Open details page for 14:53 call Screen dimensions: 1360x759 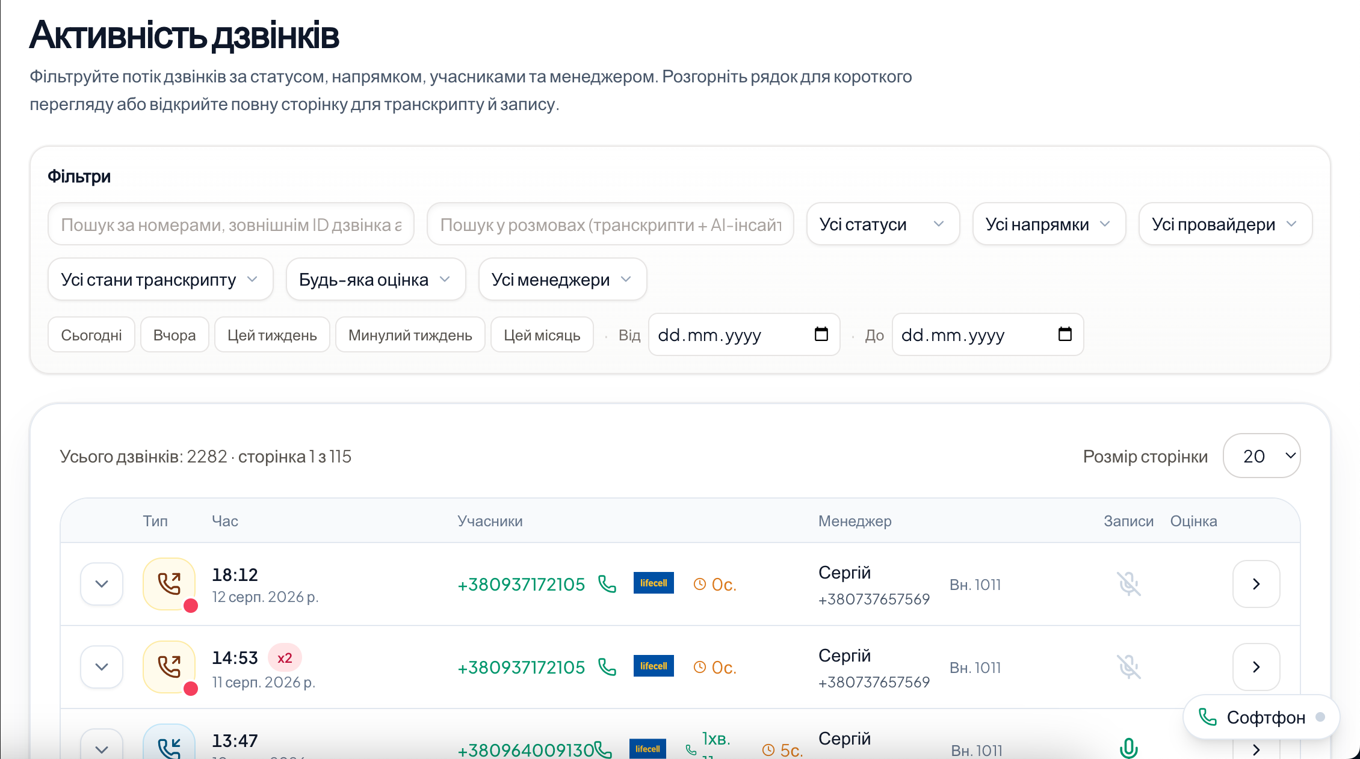[1256, 667]
